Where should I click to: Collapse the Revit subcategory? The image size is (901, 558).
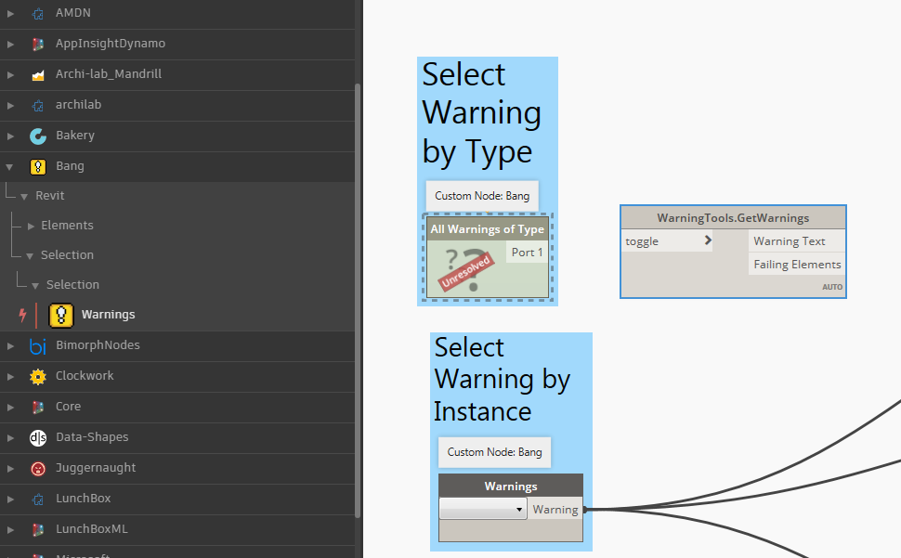pos(24,196)
